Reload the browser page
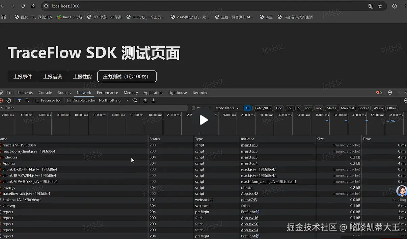407x239 pixels. pyautogui.click(x=23, y=6)
